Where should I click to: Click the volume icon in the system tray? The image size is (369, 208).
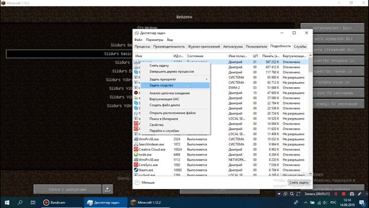325,203
